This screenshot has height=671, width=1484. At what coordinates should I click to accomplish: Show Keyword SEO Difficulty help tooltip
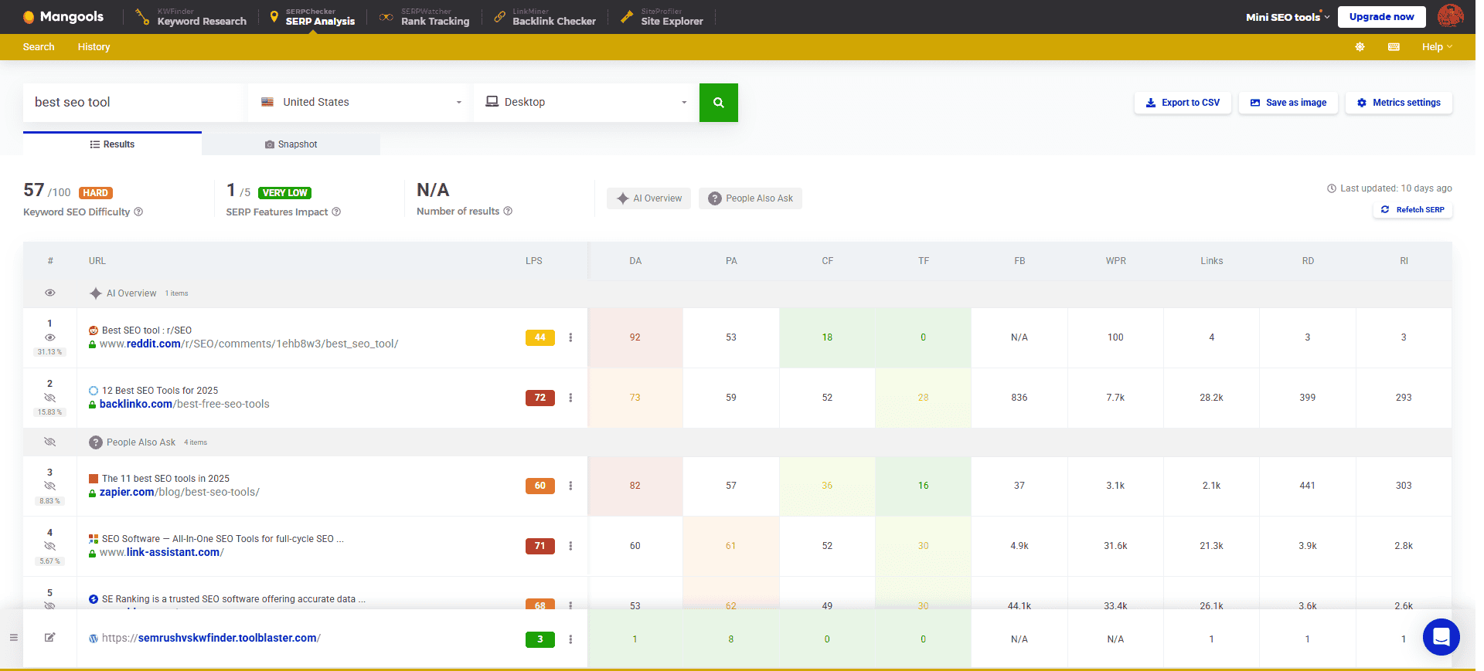coord(138,212)
